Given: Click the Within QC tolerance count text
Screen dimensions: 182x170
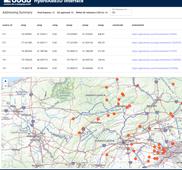Looking at the screenshot, I should [x=92, y=12].
